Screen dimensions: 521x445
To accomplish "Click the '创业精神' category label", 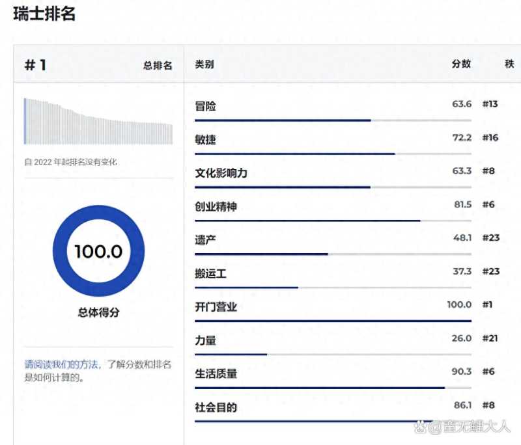I will click(216, 206).
